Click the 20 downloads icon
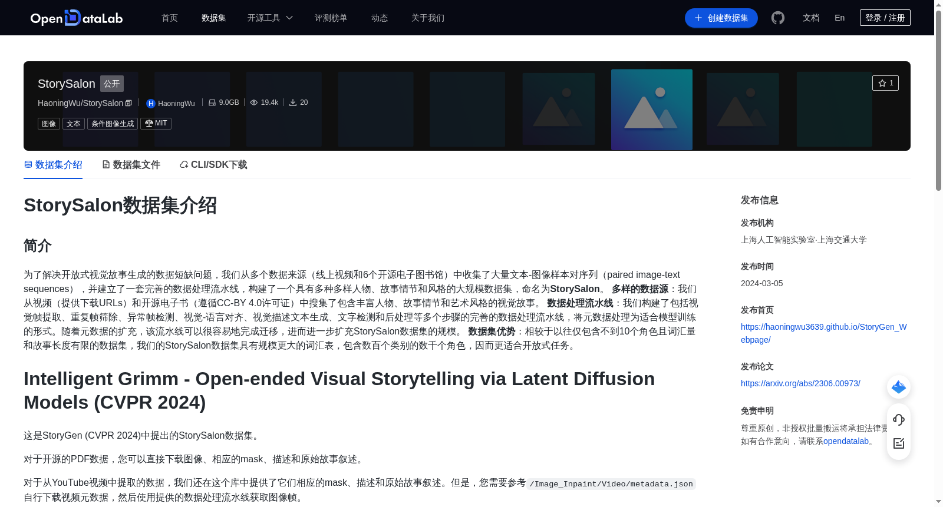943x507 pixels. 293,102
